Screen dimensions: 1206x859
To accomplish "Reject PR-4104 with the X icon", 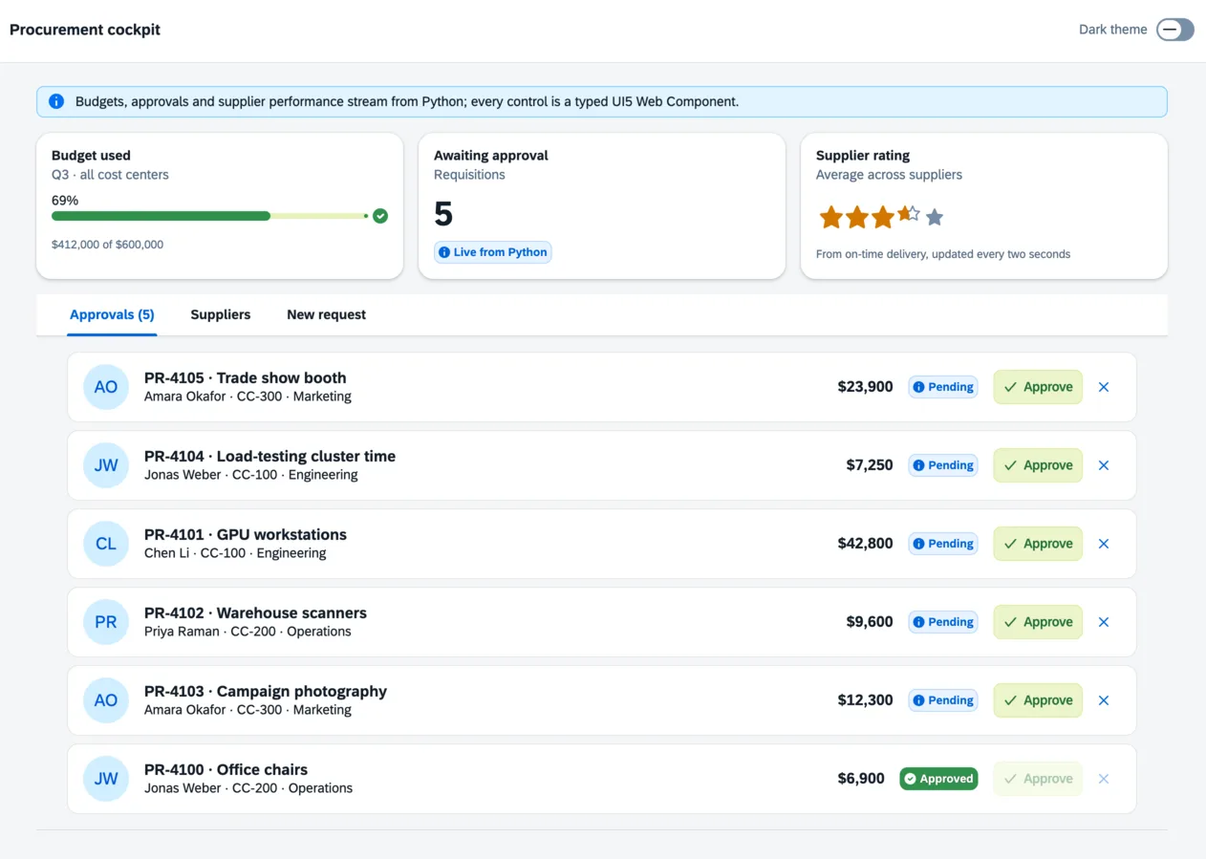I will (x=1104, y=465).
